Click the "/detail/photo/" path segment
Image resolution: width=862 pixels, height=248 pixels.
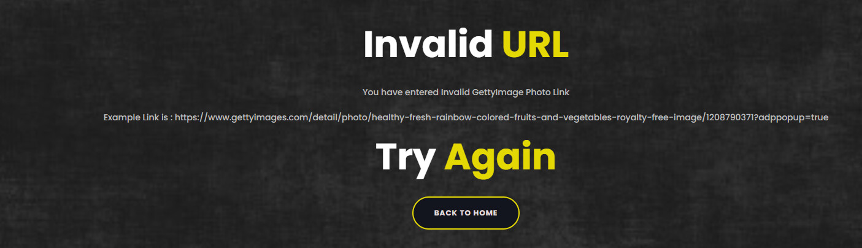click(x=339, y=117)
